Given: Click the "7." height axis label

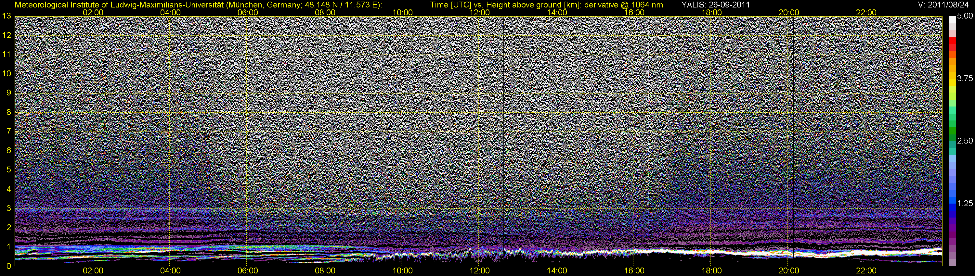Looking at the screenshot, I should click(9, 131).
